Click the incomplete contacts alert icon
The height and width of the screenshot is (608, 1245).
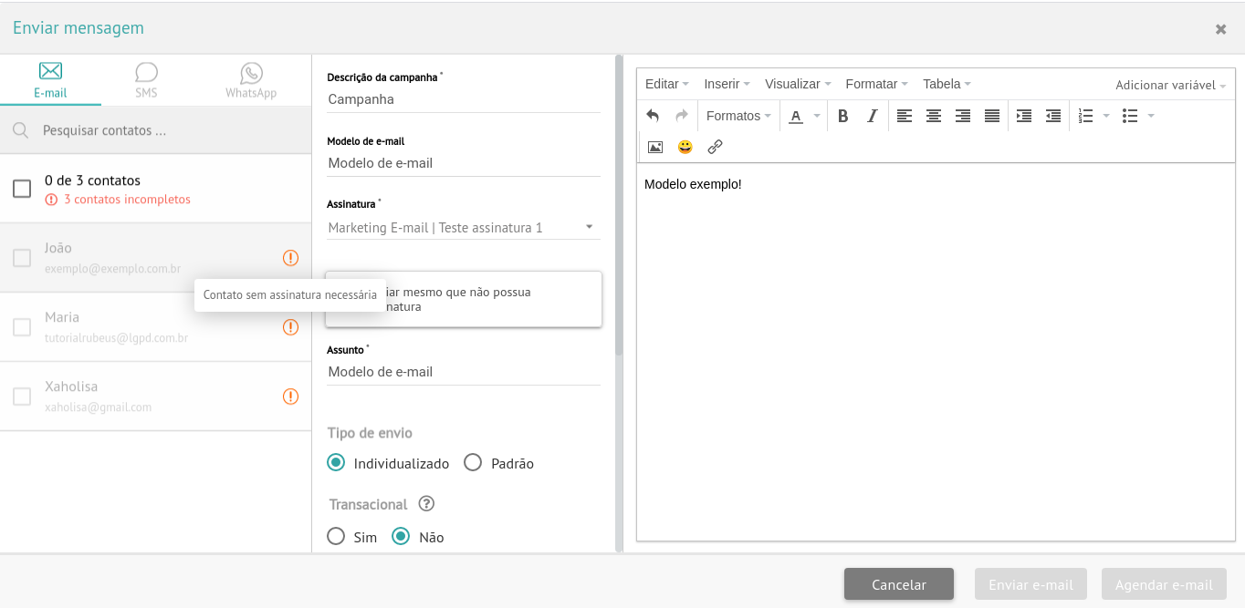51,200
